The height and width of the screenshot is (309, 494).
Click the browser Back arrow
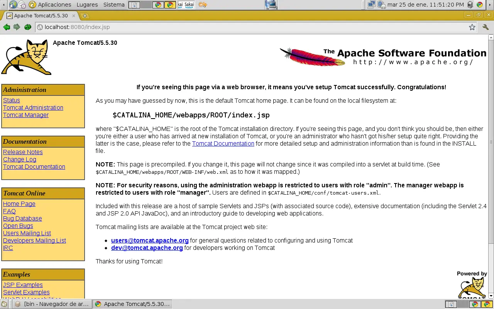tap(7, 27)
